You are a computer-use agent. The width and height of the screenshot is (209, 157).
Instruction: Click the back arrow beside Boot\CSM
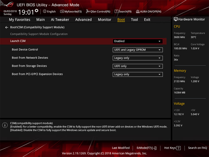7,27
